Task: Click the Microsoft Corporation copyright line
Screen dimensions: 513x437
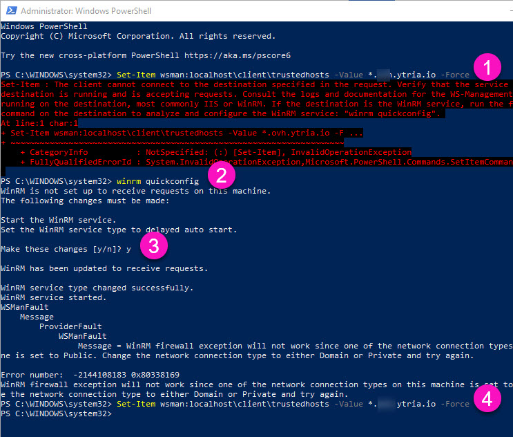Action: (x=138, y=35)
